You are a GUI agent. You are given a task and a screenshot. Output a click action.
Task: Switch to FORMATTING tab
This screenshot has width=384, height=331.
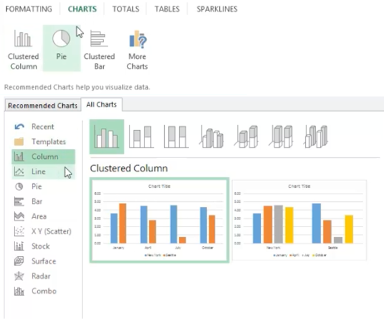click(x=29, y=9)
